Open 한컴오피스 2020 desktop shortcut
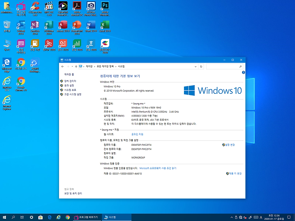Viewport: 295px width, 221px height. point(105,46)
